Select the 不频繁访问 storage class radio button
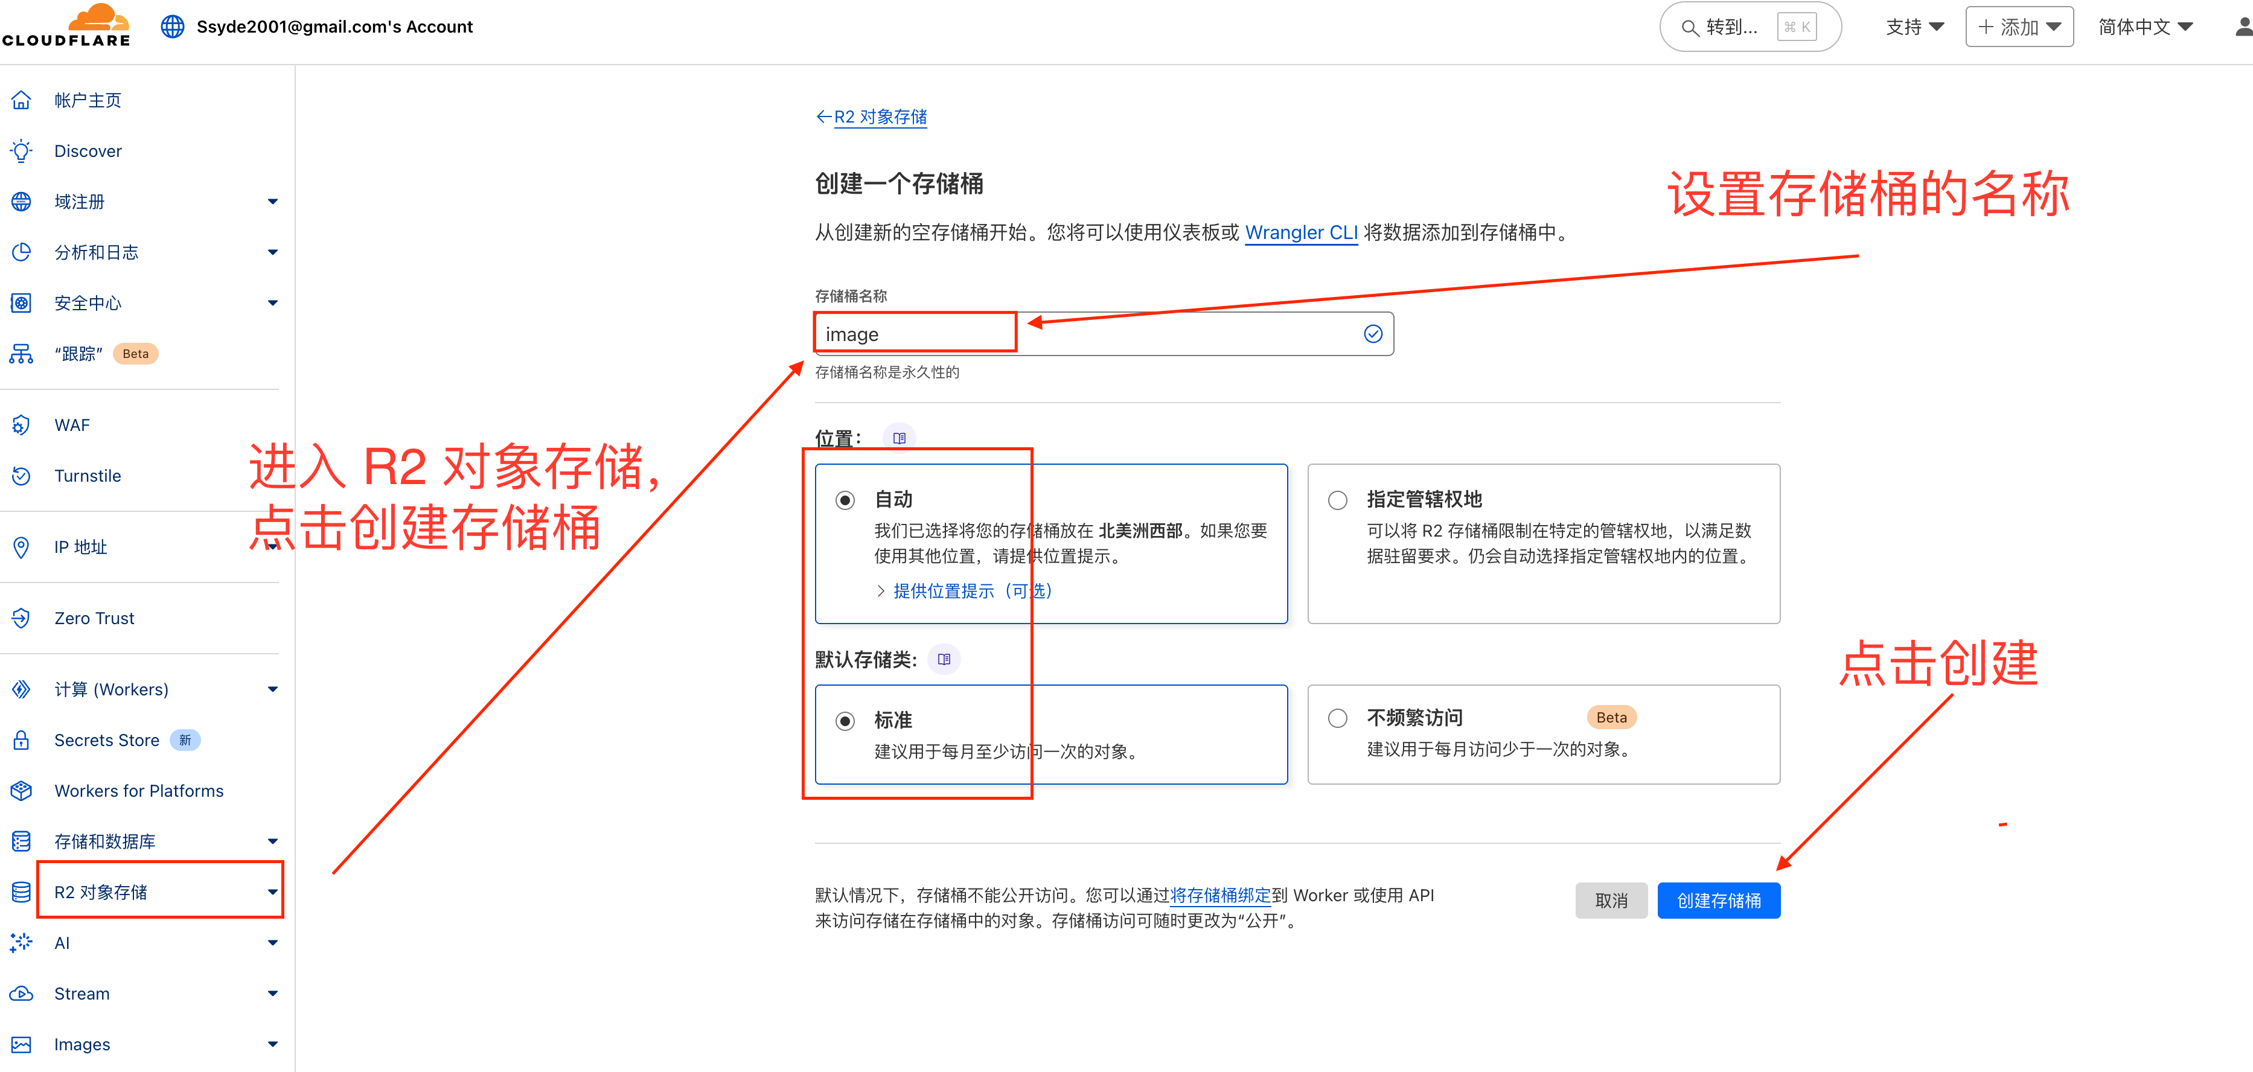The height and width of the screenshot is (1072, 2253). [1337, 718]
